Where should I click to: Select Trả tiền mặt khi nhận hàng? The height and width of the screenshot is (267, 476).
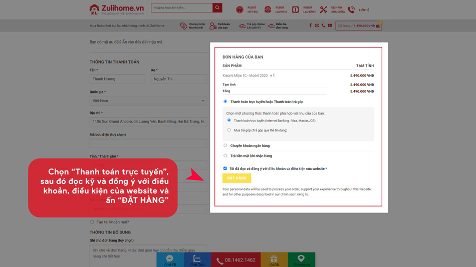(x=225, y=155)
